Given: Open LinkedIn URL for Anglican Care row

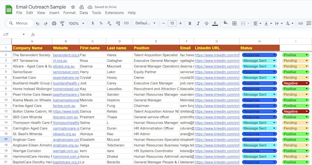Looking at the screenshot, I should [217, 139].
